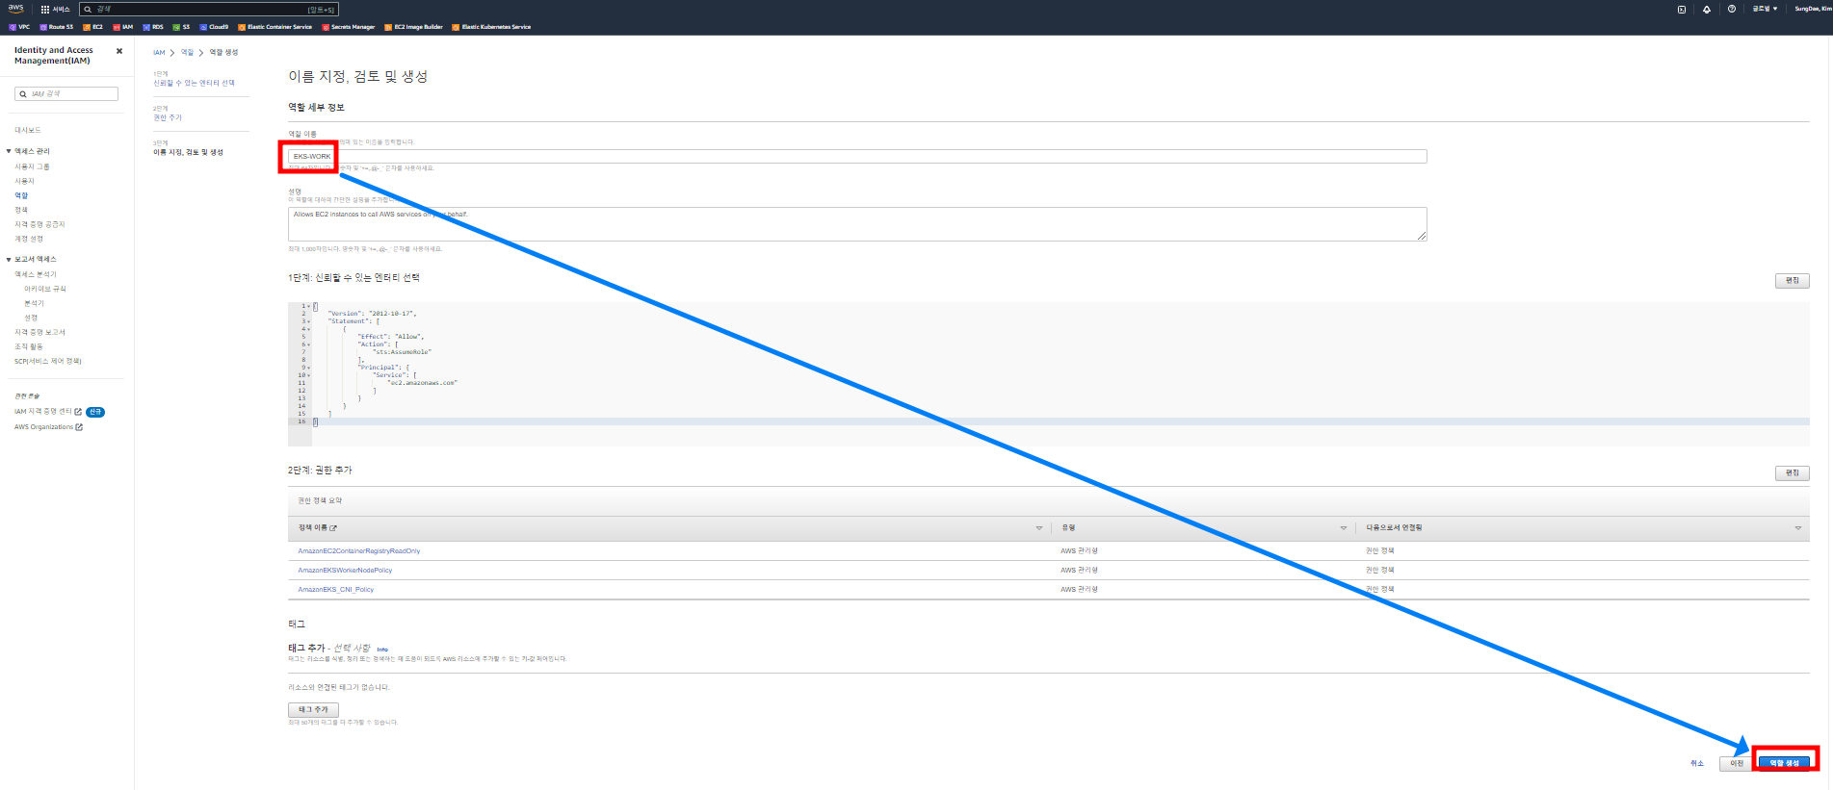The image size is (1833, 790).
Task: Close the IAM side navigation panel
Action: (119, 51)
